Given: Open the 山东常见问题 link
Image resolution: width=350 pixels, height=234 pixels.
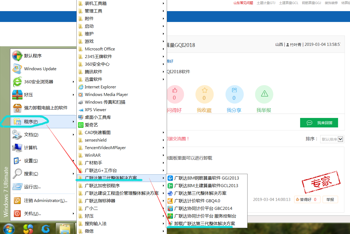Looking at the screenshot, I should point(243,3).
